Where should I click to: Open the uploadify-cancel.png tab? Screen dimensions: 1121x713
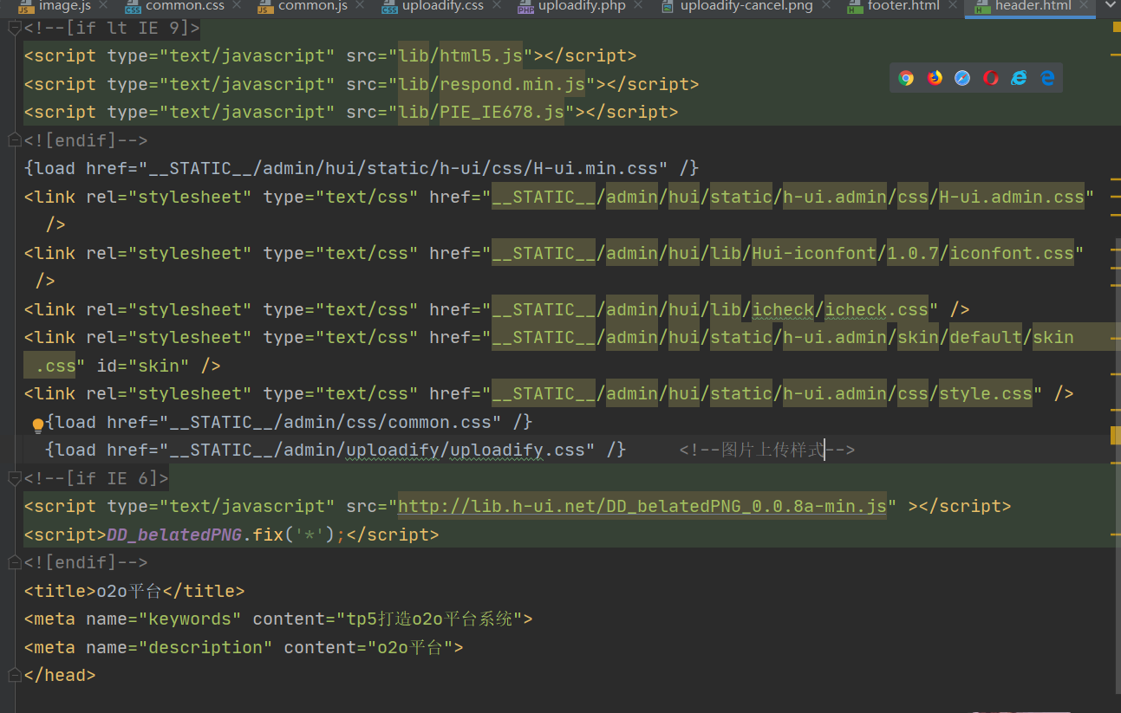746,6
